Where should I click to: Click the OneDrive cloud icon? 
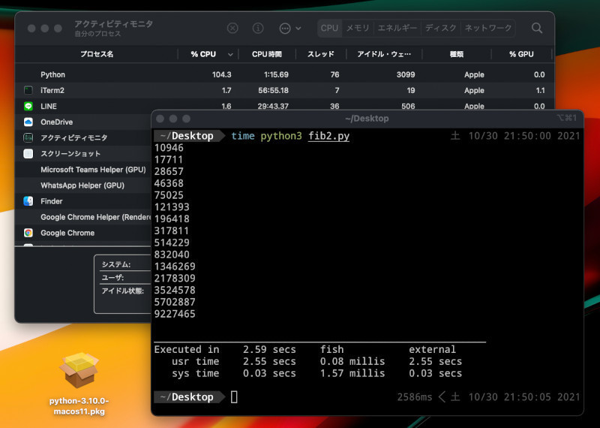pyautogui.click(x=28, y=122)
